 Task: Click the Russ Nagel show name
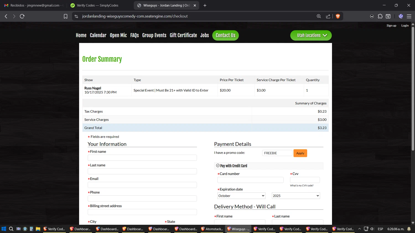[93, 88]
